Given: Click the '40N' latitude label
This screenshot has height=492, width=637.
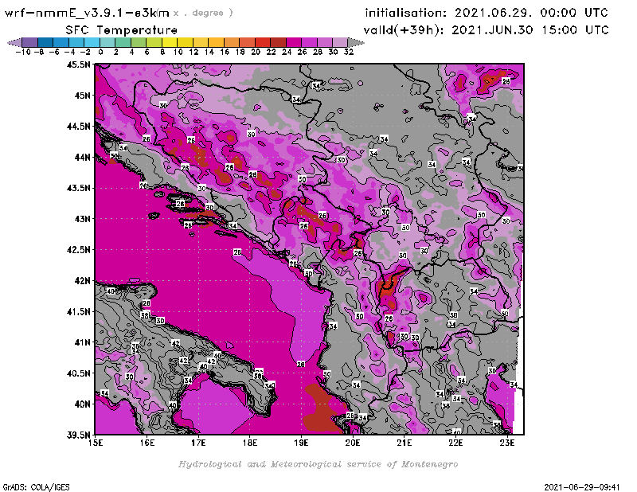Looking at the screenshot, I should pos(82,404).
